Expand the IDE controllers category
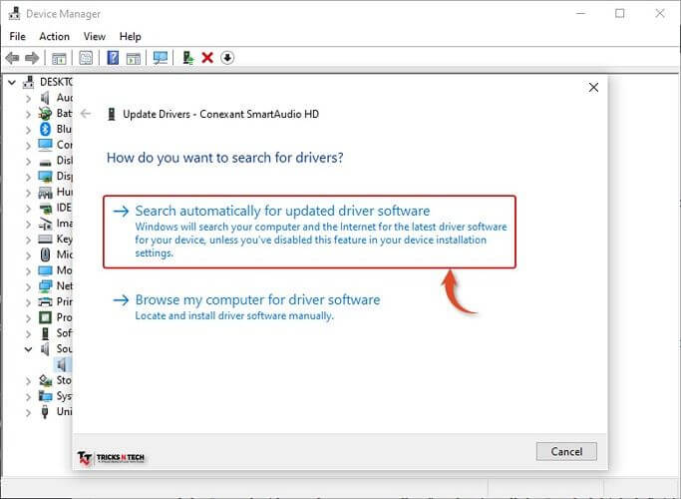681x499 pixels. pos(28,209)
